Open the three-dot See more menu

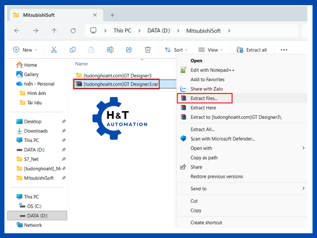pos(284,50)
